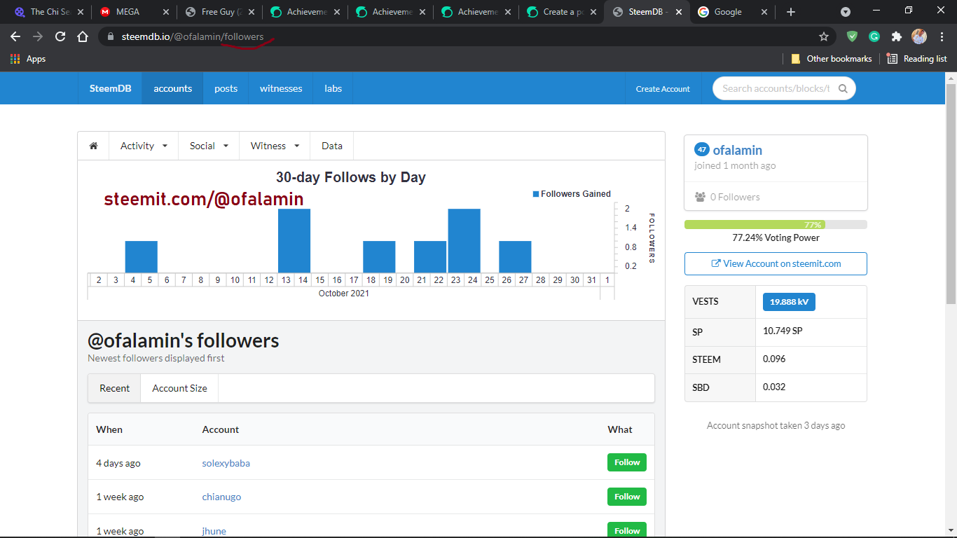Reload the SteemDB page
The width and height of the screenshot is (957, 538).
point(60,36)
